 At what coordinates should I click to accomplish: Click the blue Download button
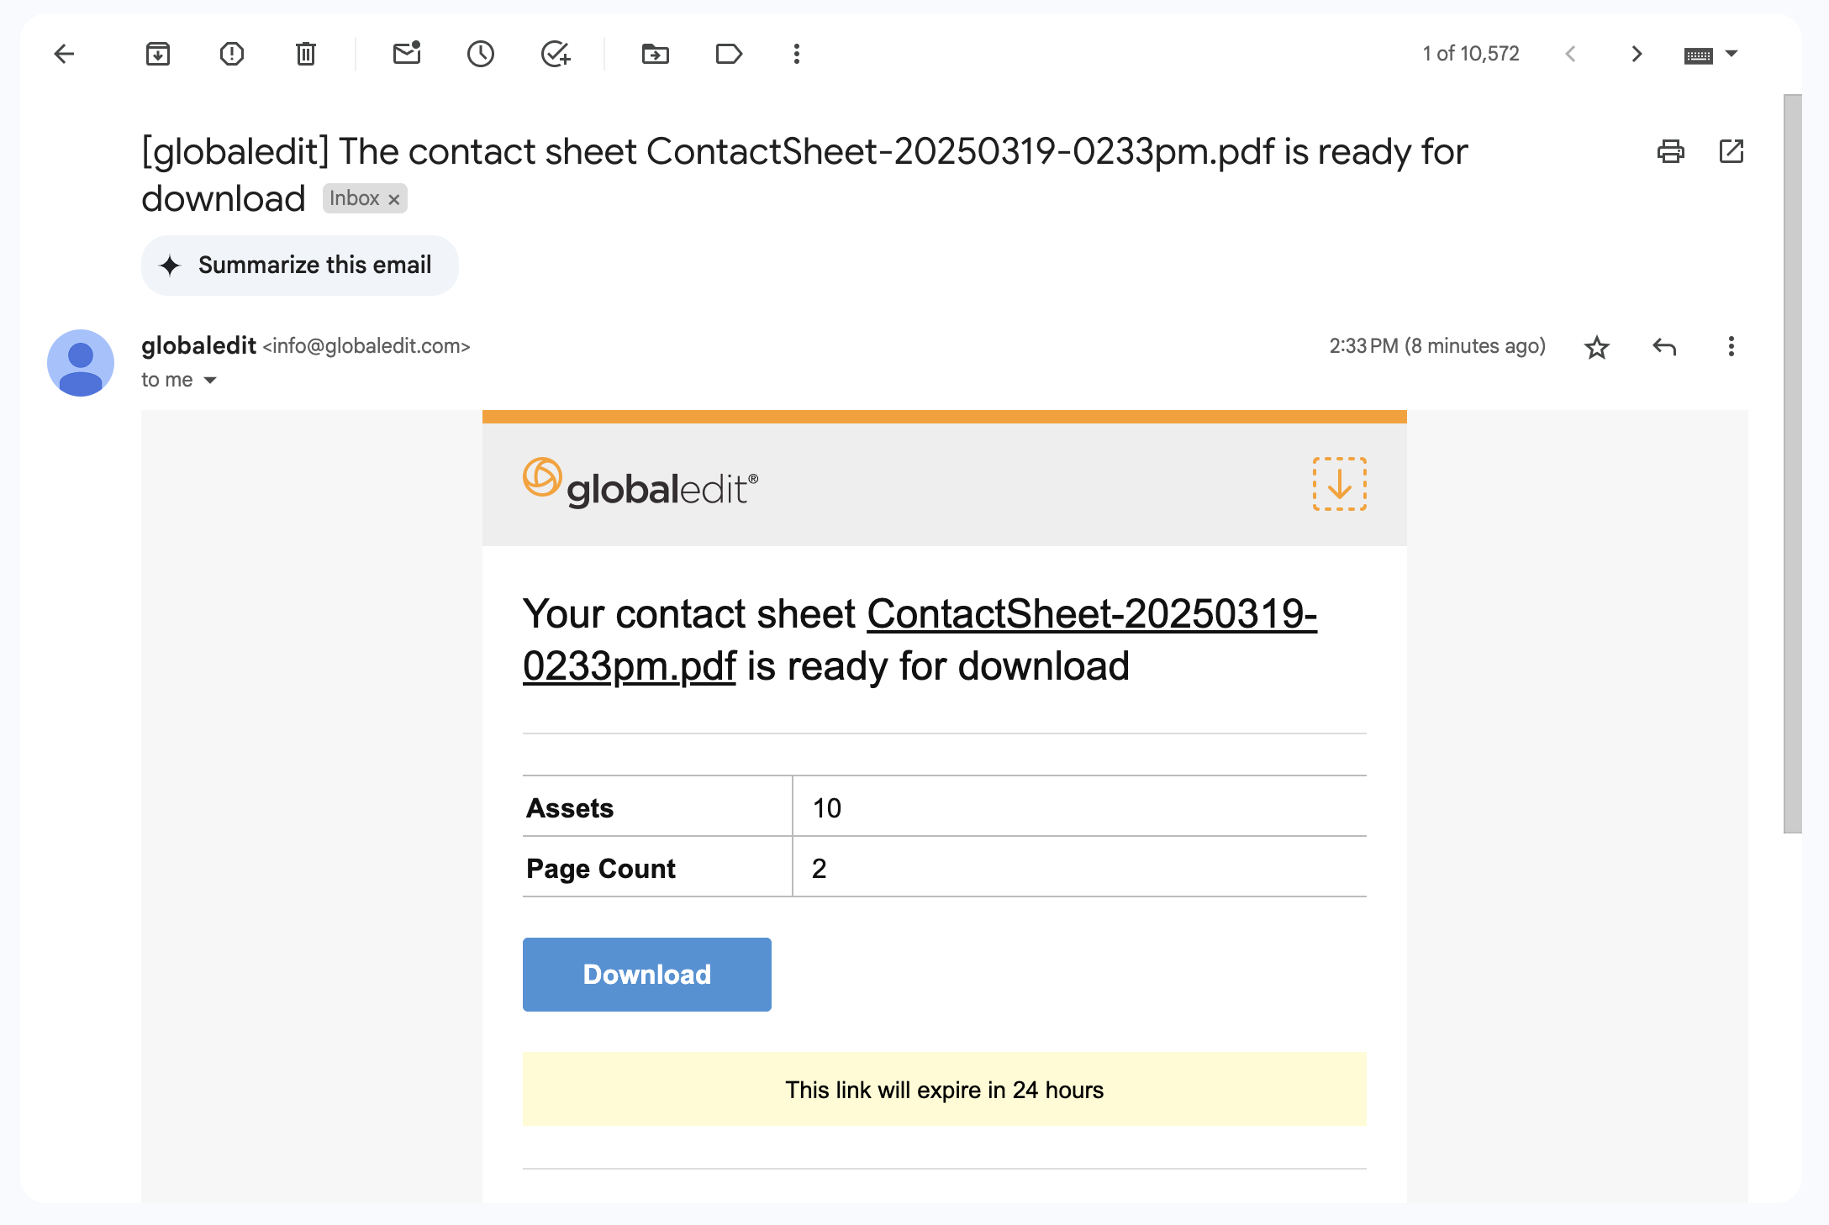click(x=647, y=975)
